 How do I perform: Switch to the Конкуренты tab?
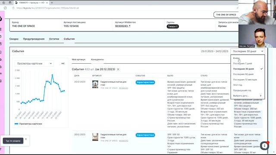coord(97,59)
